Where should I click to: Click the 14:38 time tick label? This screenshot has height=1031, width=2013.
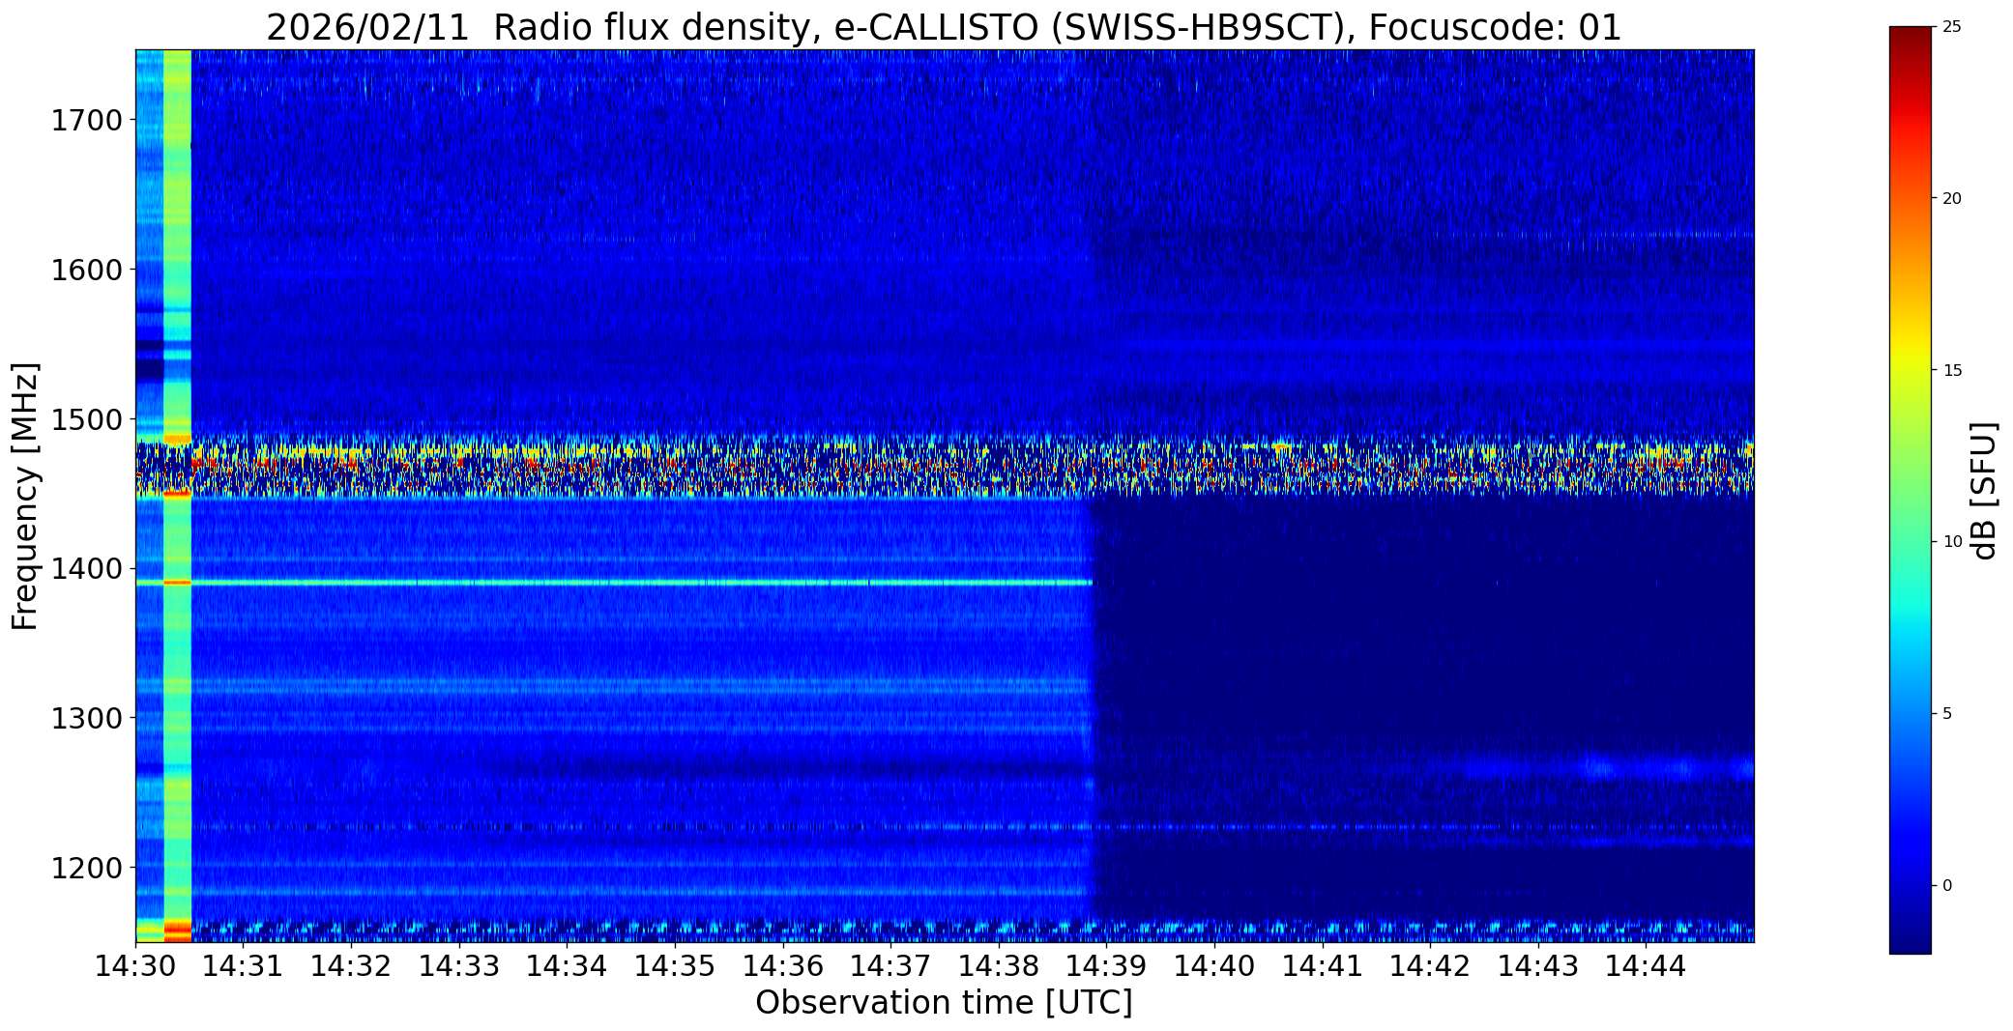point(999,965)
